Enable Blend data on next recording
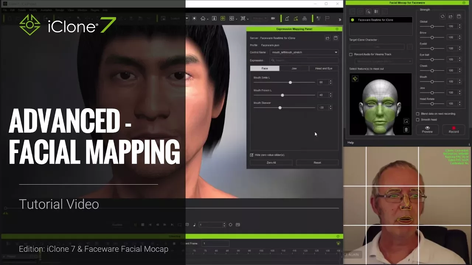Viewport: 472px width, 265px height. pyautogui.click(x=418, y=114)
